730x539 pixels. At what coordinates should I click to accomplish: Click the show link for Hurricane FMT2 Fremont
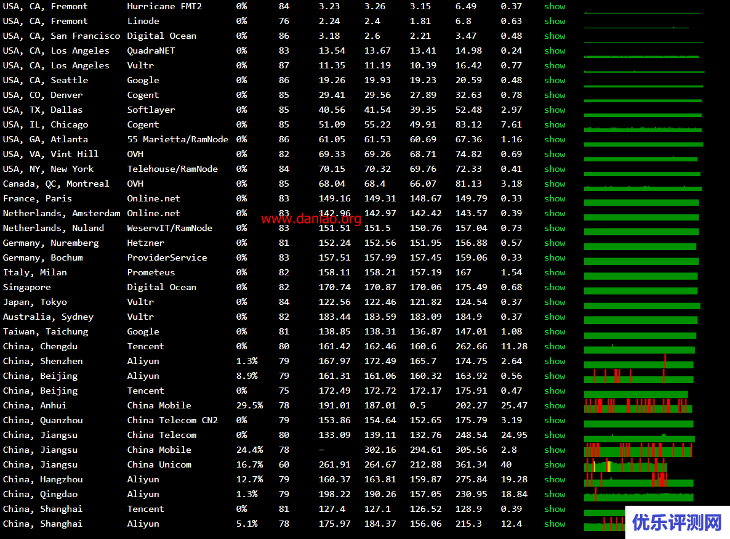(555, 7)
